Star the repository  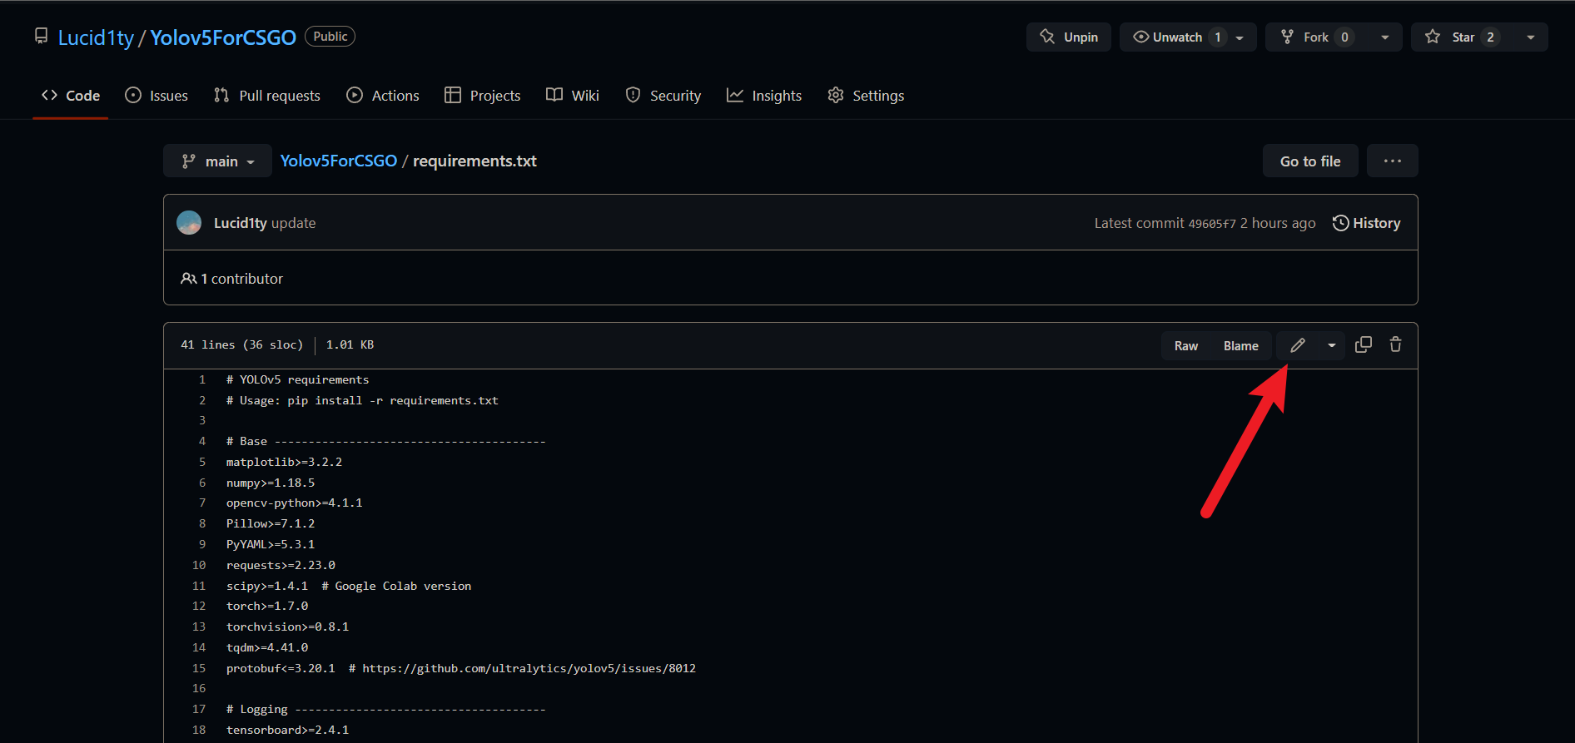point(1463,37)
